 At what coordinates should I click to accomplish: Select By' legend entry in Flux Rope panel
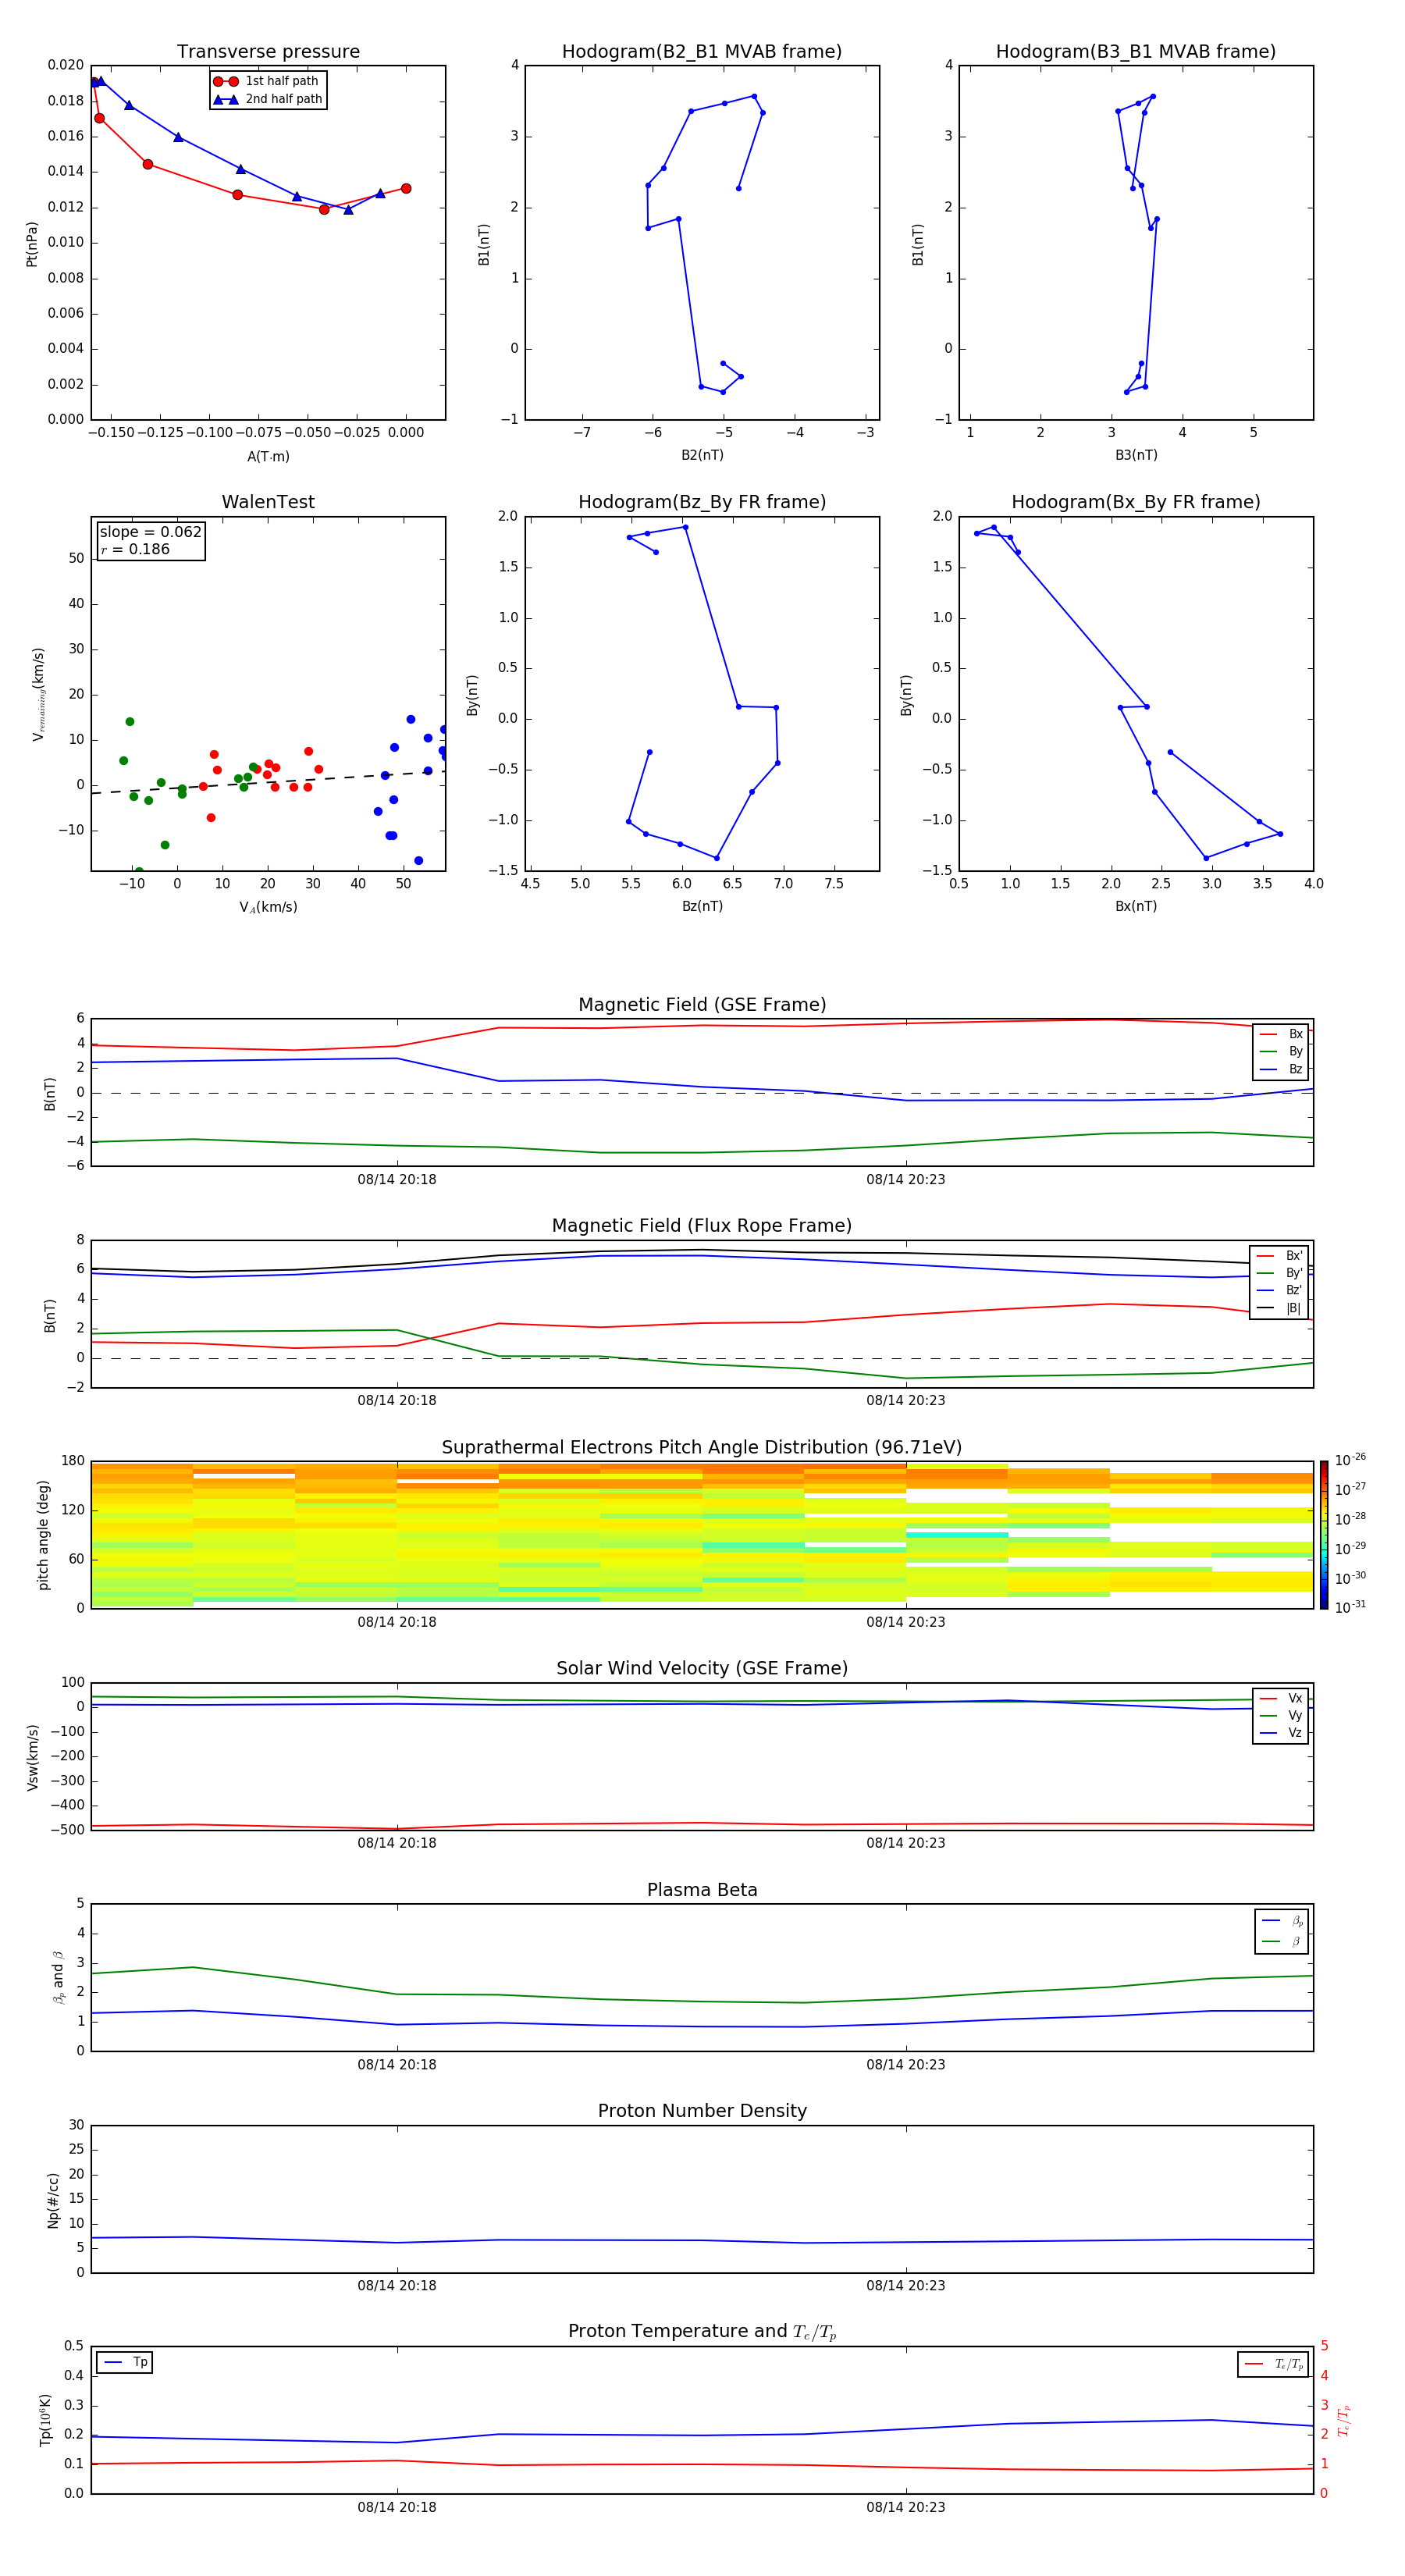coord(1280,1273)
